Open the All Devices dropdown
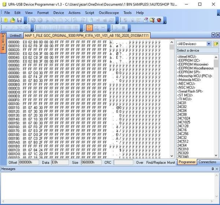Viewport: 220px width, 205px height. 209,44
